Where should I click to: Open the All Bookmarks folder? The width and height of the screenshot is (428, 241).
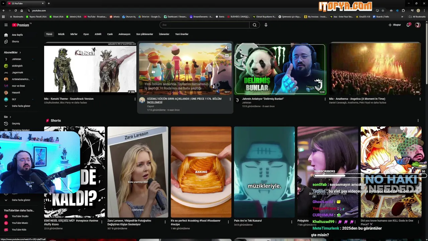coord(417,16)
